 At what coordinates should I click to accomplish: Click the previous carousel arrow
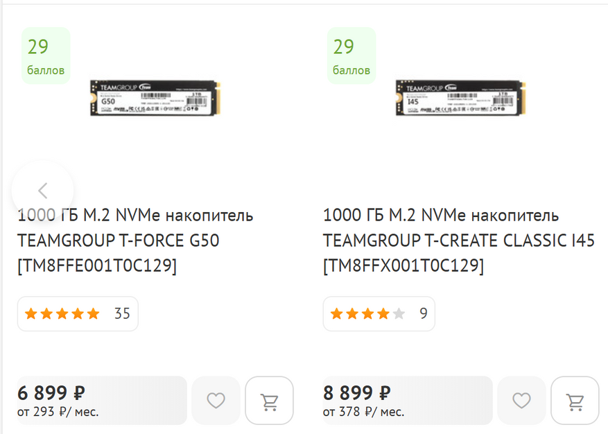[42, 191]
